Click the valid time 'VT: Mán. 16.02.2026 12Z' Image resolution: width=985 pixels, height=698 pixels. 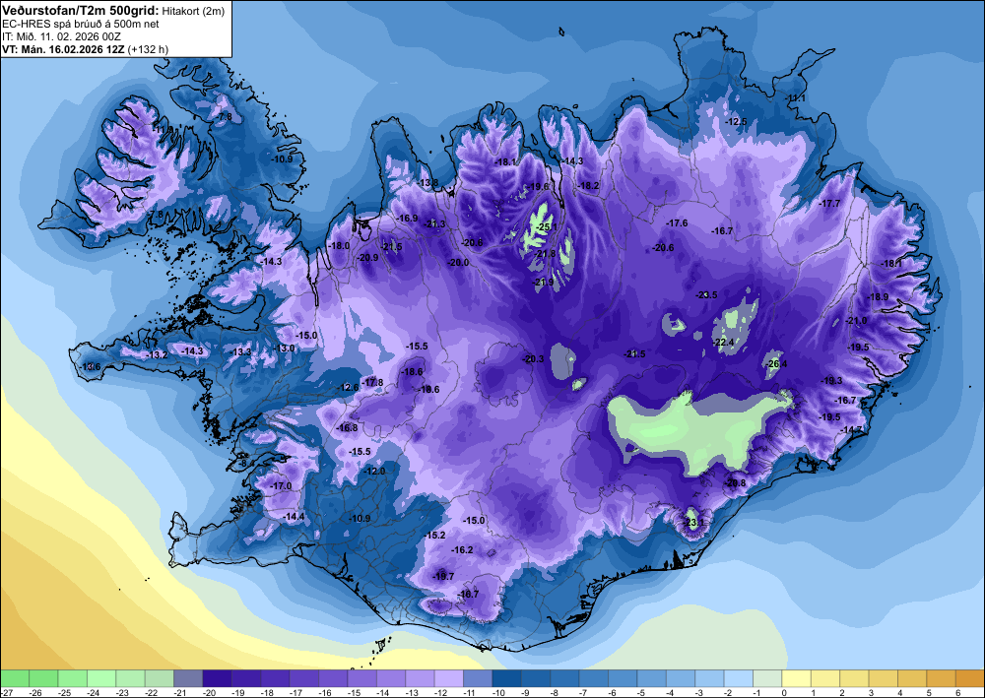(63, 49)
